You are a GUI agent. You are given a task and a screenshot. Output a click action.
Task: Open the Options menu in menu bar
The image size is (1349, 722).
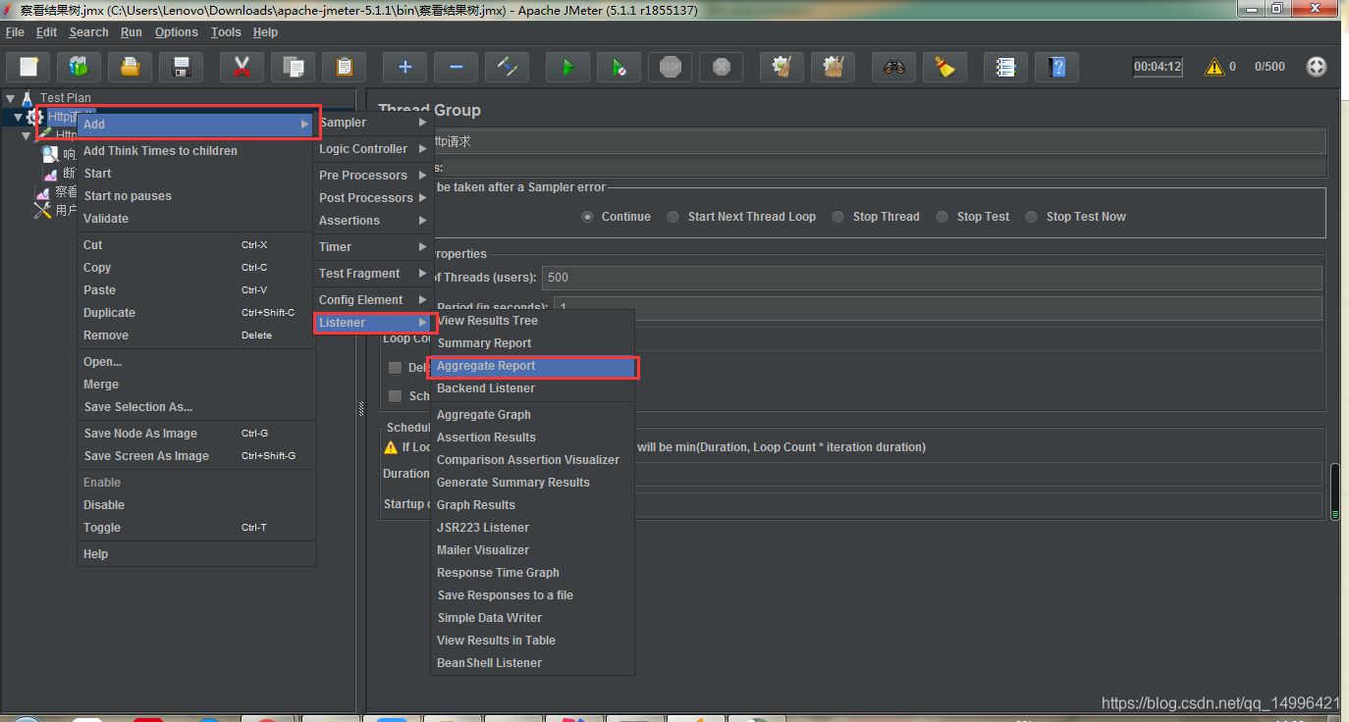point(177,32)
